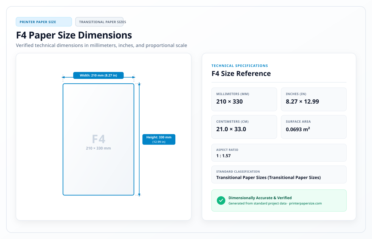Select the Printer Paper Size tag
Viewport: 372px width, 239px height.
pyautogui.click(x=44, y=22)
